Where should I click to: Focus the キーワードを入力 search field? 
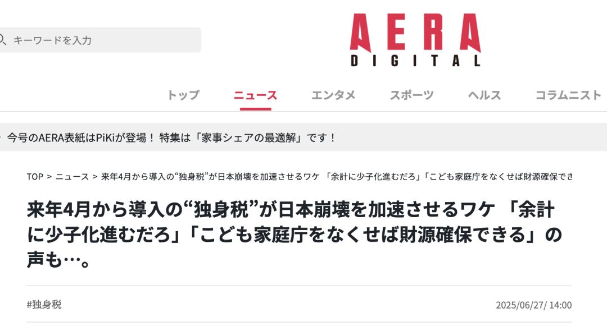point(100,40)
